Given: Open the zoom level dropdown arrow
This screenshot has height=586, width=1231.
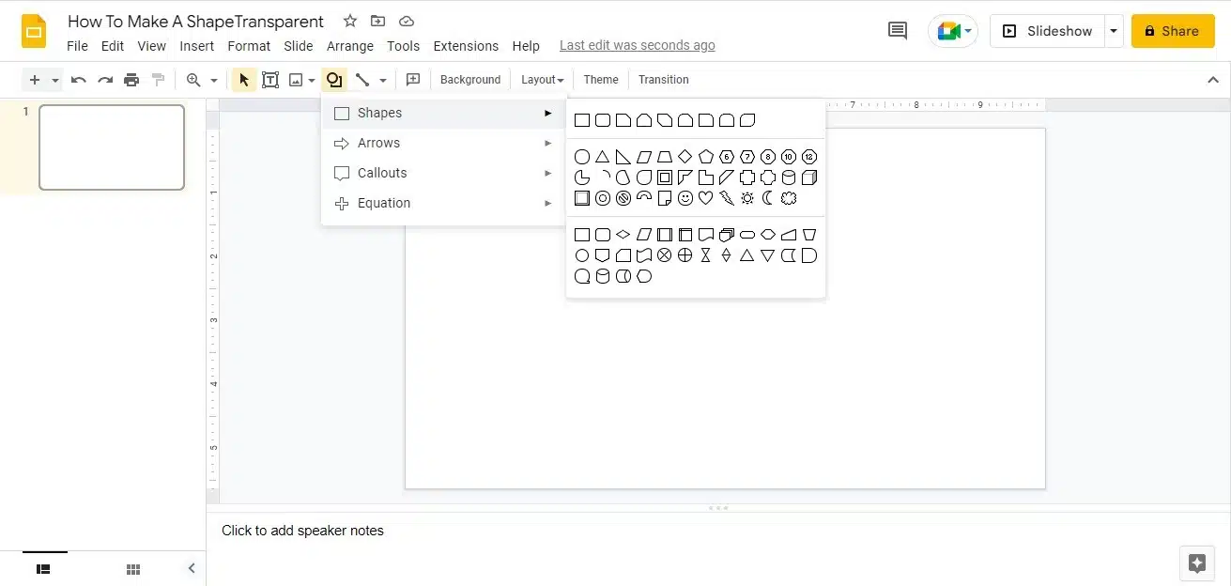Looking at the screenshot, I should tap(214, 81).
